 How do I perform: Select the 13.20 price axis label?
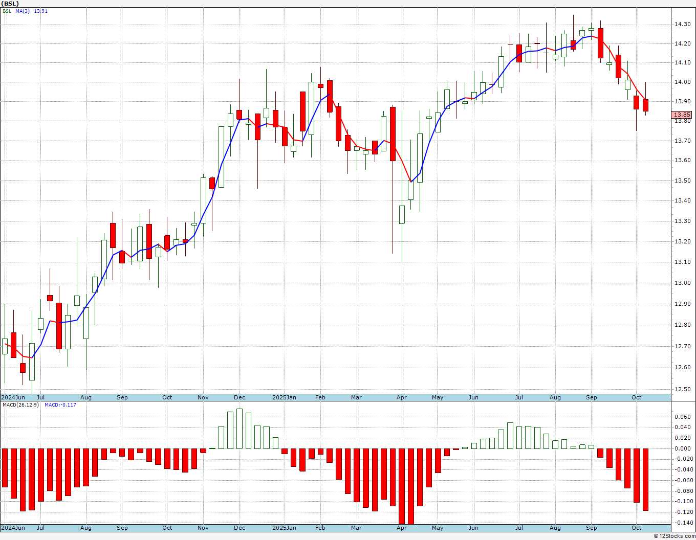682,241
